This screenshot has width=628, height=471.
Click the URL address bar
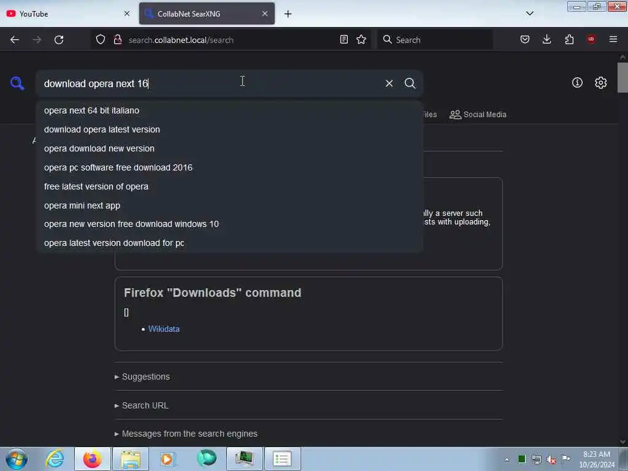232,40
